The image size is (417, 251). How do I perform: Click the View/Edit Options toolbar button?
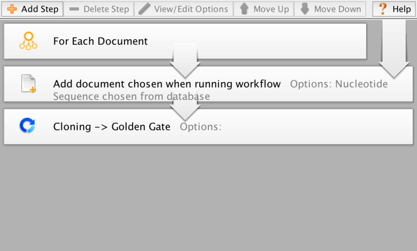click(x=183, y=9)
